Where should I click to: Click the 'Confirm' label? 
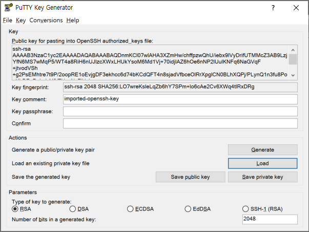pos(22,123)
